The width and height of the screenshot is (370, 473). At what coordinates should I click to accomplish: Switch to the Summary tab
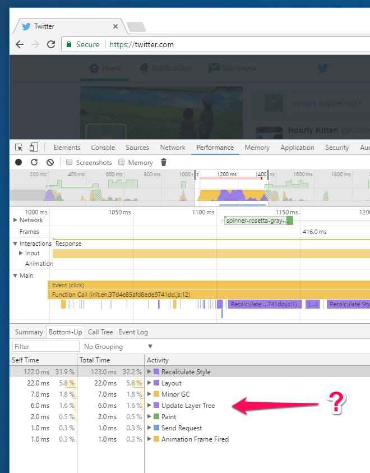pos(29,332)
